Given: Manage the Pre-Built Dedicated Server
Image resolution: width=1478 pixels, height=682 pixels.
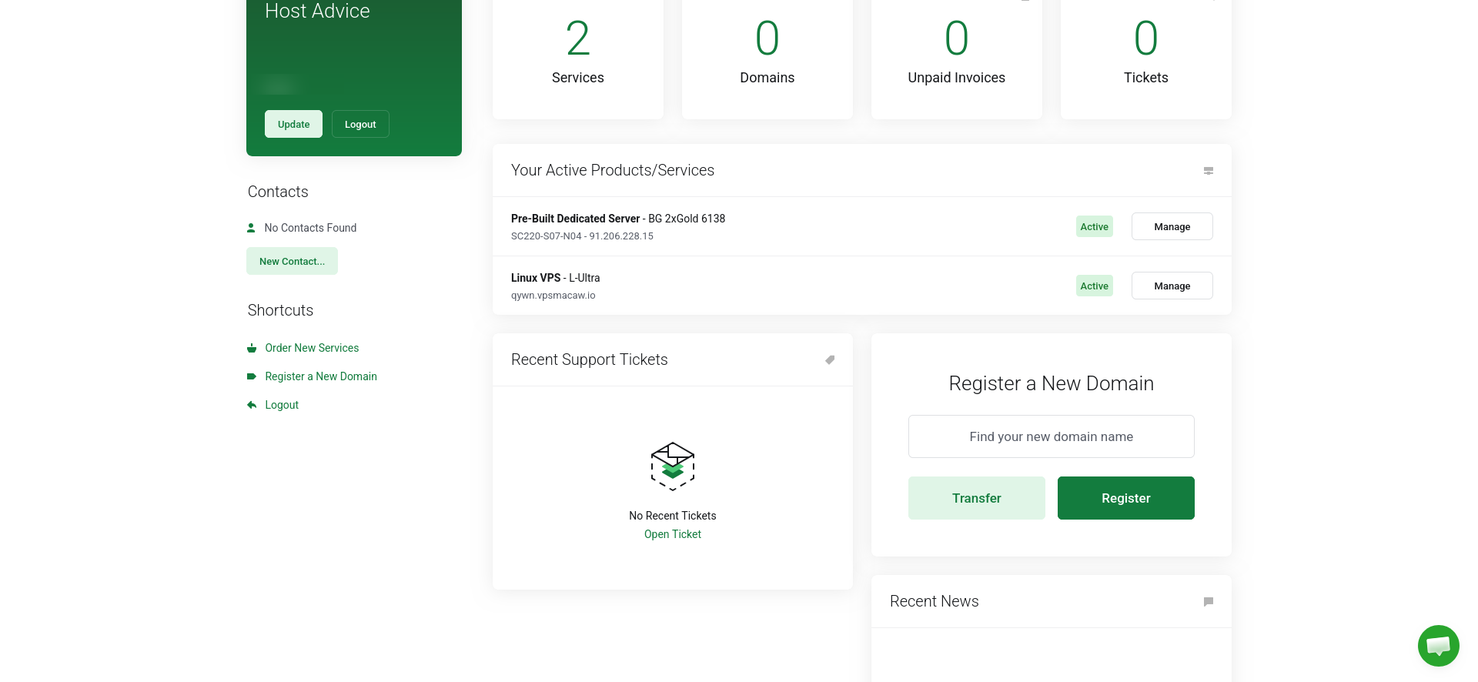Looking at the screenshot, I should (1172, 226).
